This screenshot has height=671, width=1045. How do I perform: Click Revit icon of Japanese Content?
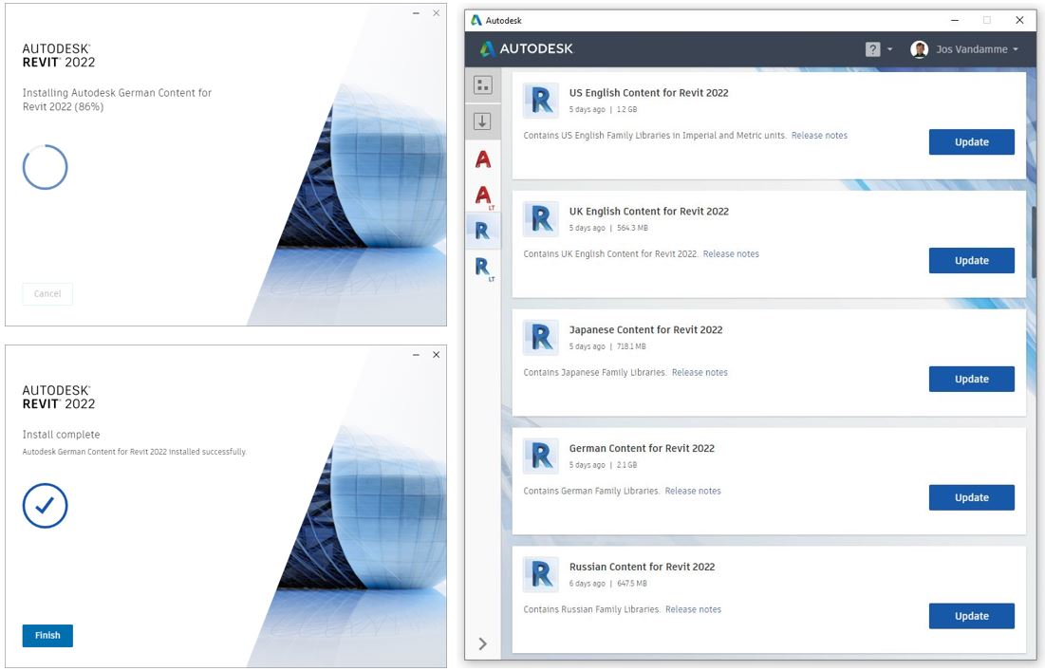(x=540, y=338)
